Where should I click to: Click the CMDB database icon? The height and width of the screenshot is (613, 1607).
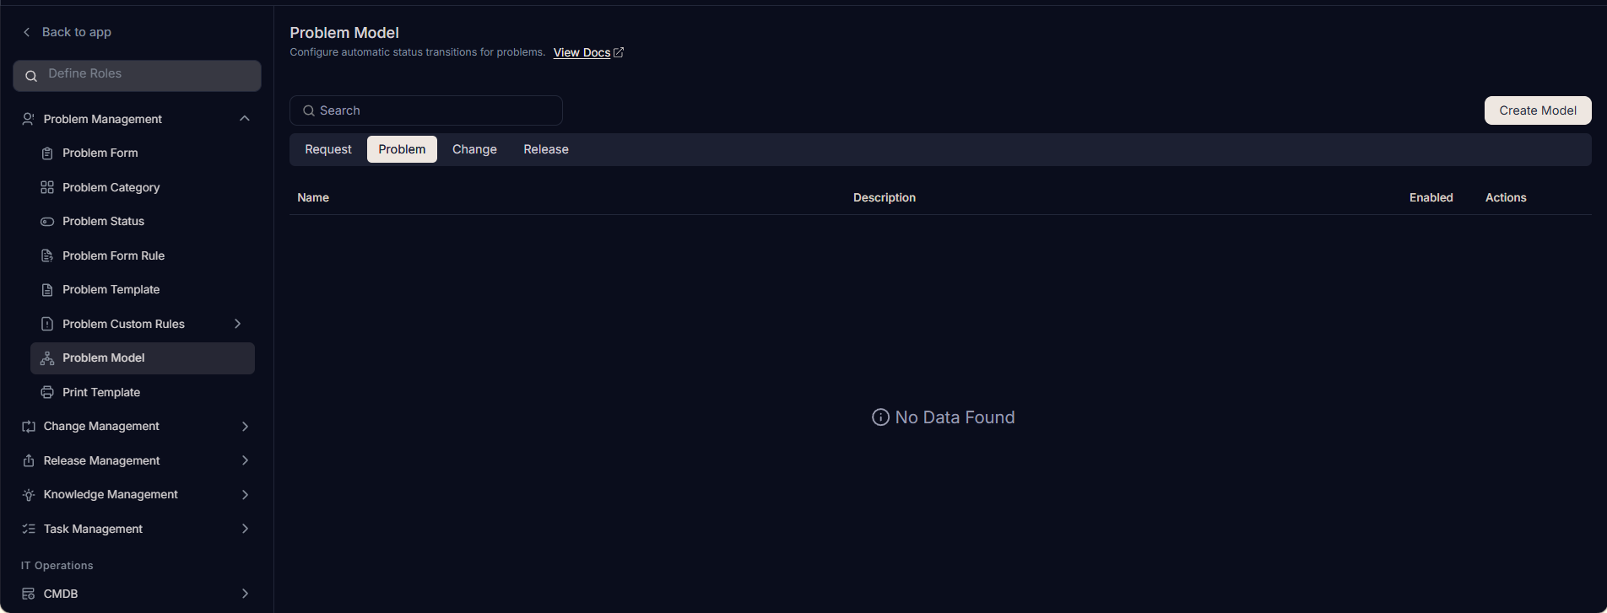coord(29,594)
